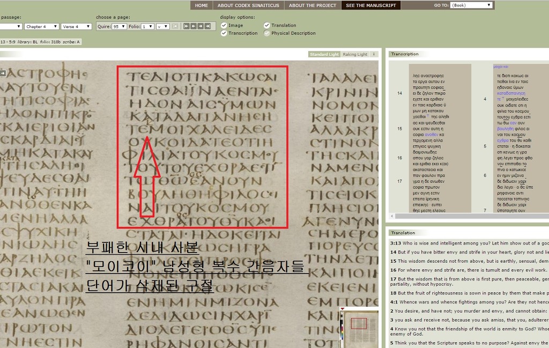Switch to Raking Light view

point(355,54)
